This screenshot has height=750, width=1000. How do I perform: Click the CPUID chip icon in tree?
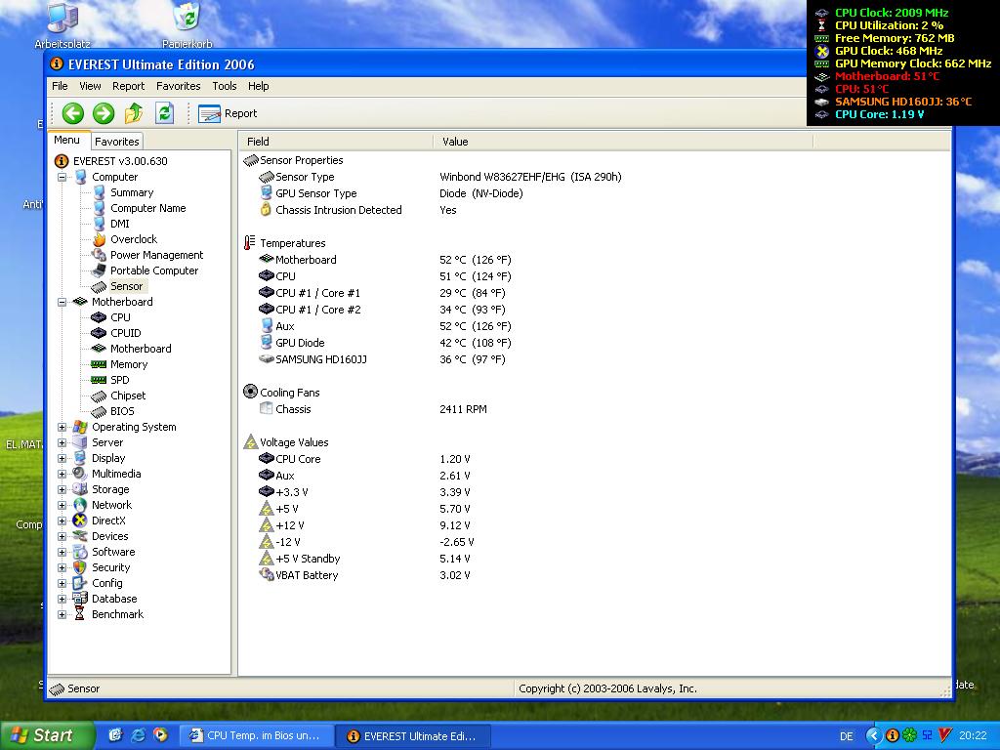coord(99,334)
